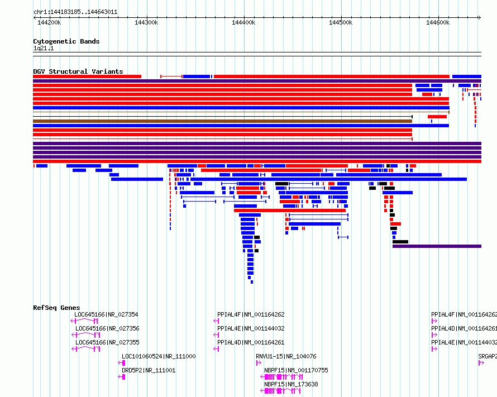Image resolution: width=497 pixels, height=397 pixels.
Task: Click the short purple variant bar below black bars
Action: (x=437, y=246)
